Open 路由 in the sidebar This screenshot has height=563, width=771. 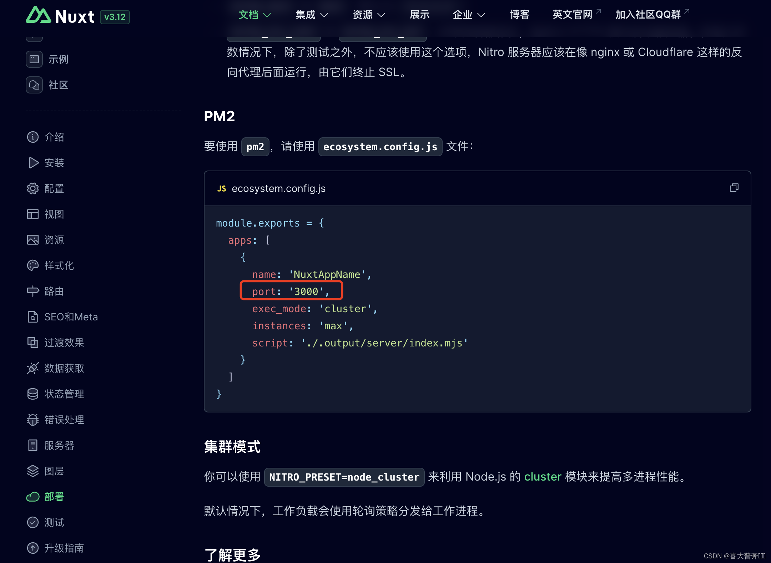pyautogui.click(x=54, y=291)
